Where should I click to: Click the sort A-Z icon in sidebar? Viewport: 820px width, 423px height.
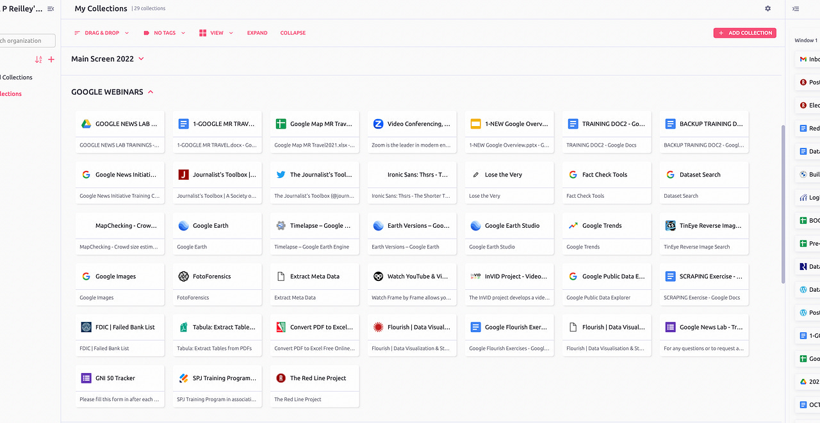pyautogui.click(x=38, y=60)
